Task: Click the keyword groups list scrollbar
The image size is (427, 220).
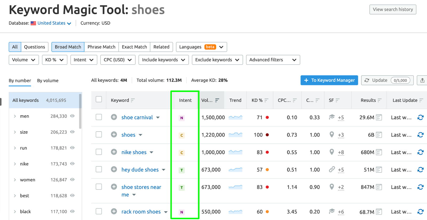Action: point(80,111)
